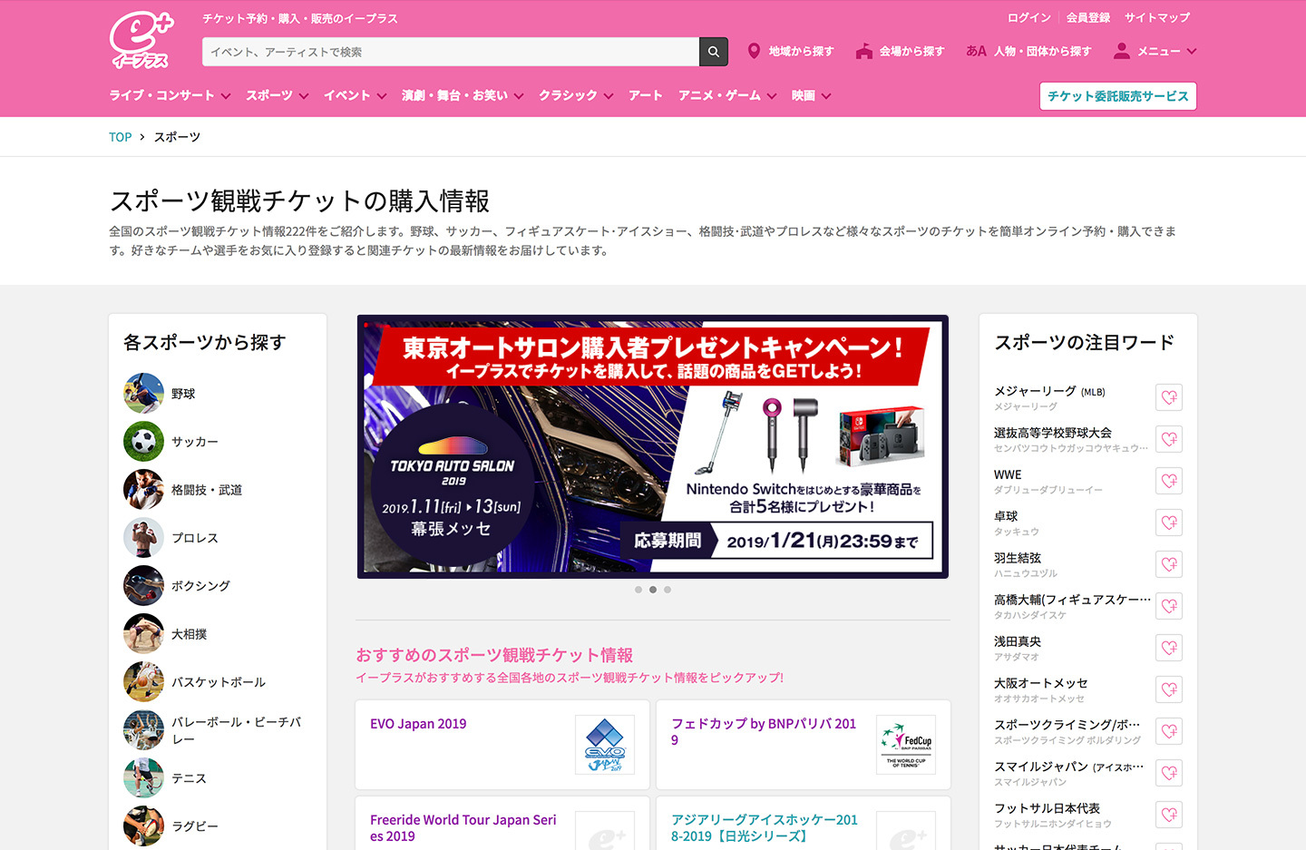Toggle favorite heart for 卓球

(1169, 523)
